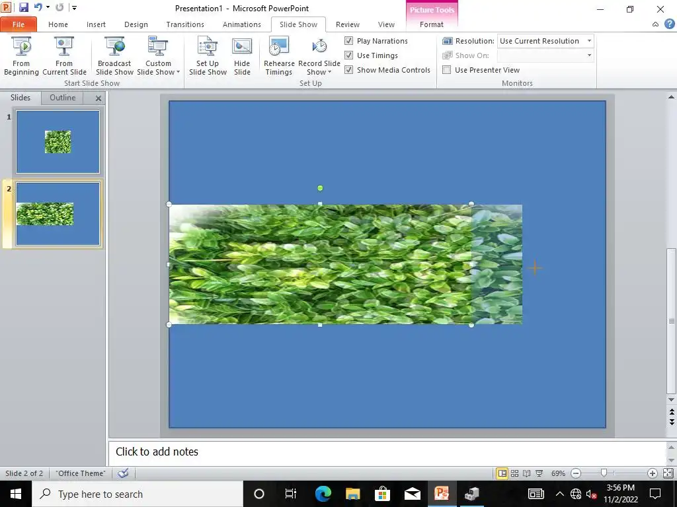The image size is (677, 507).
Task: Enable Use Presenter View
Action: click(x=447, y=70)
